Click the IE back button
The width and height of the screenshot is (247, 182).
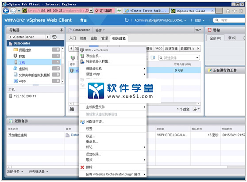[x=6, y=11]
